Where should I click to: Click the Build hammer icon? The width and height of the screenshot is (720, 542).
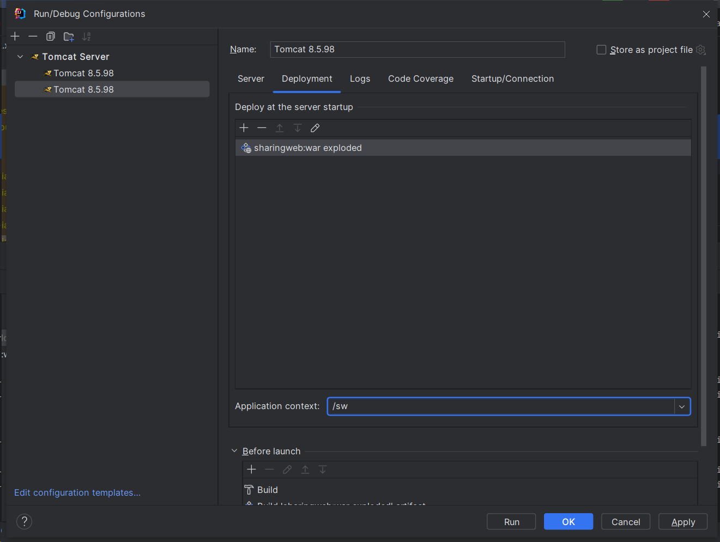coord(249,490)
